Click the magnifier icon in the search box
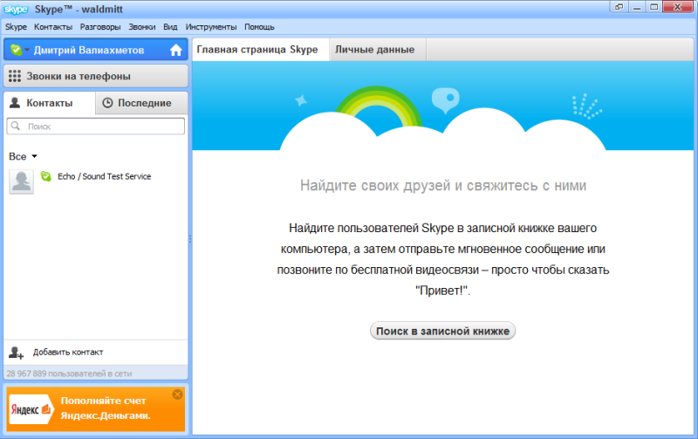The image size is (698, 439). point(17,127)
